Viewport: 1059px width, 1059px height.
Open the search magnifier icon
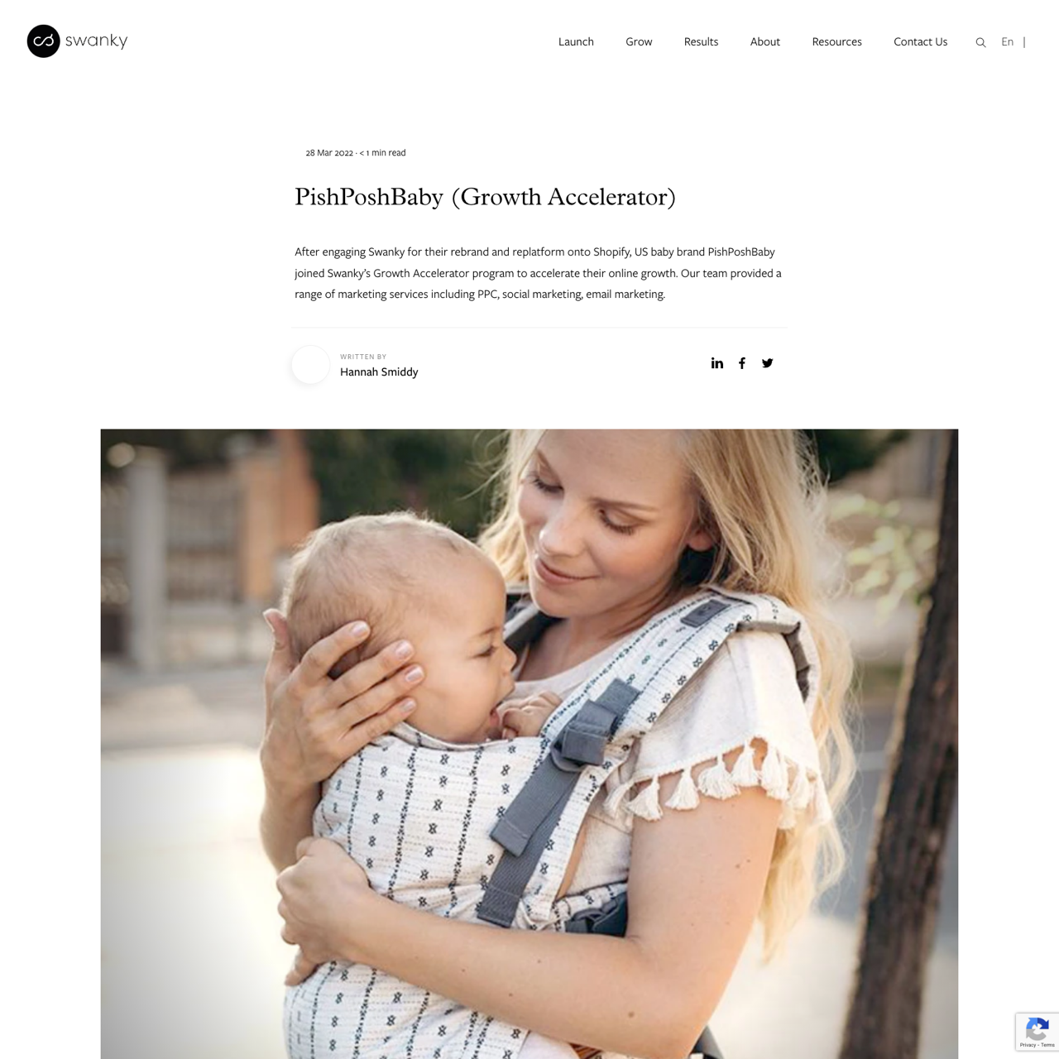pos(980,42)
